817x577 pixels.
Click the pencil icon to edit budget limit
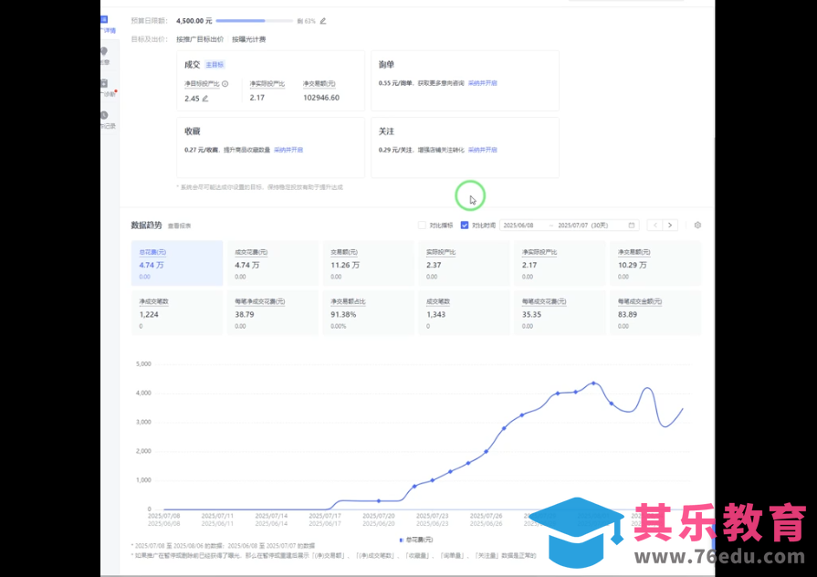pos(323,20)
